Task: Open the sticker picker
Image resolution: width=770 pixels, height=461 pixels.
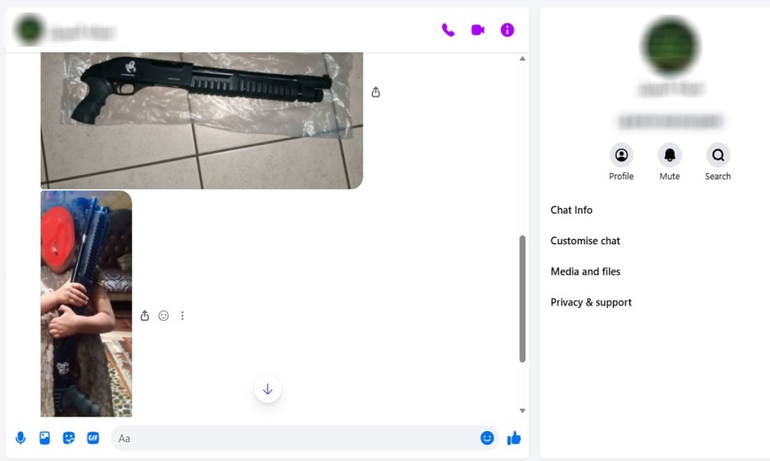Action: pyautogui.click(x=69, y=438)
